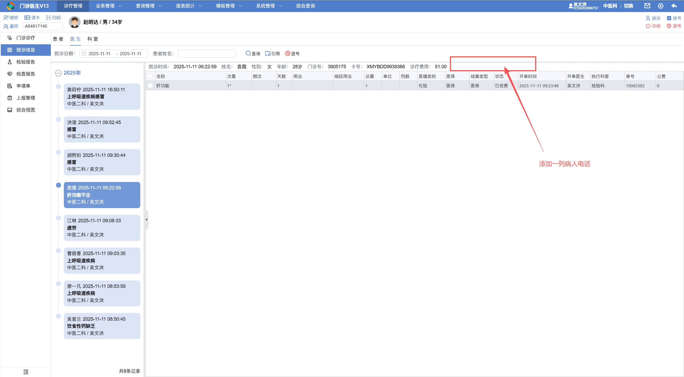684x377 pixels.
Task: Click the 患者姓名 input field
Action: (207, 54)
